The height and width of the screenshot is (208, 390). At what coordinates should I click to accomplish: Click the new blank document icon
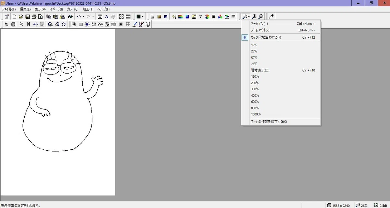tap(14, 17)
